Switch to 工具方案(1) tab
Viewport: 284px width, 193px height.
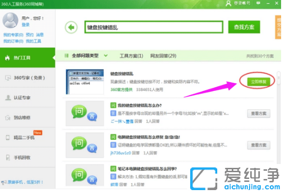point(131,56)
